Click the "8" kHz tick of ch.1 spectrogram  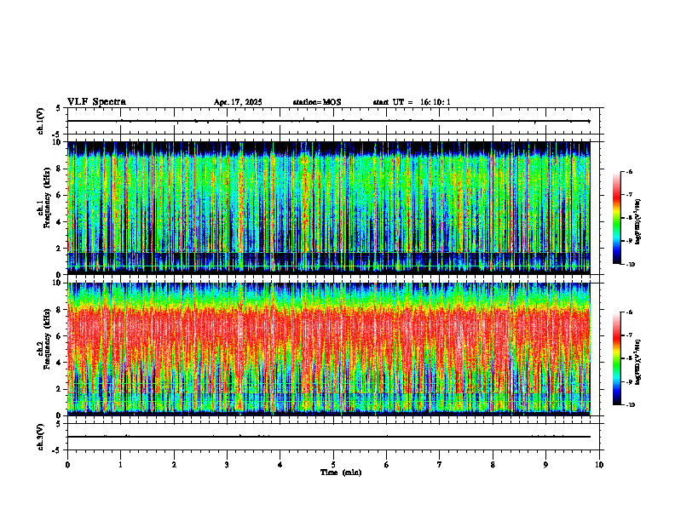coord(60,169)
